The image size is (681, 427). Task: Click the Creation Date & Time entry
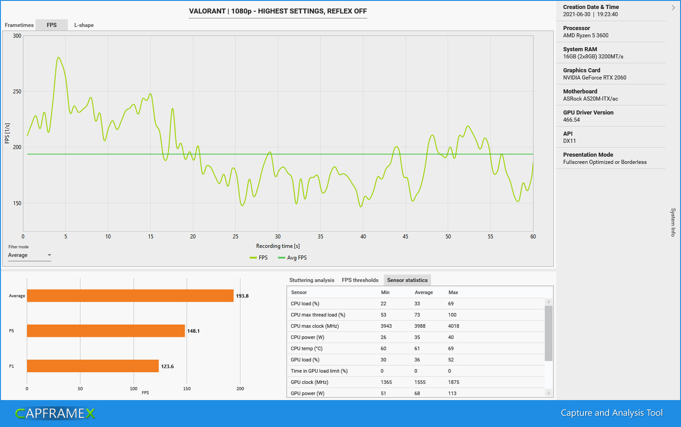click(611, 10)
